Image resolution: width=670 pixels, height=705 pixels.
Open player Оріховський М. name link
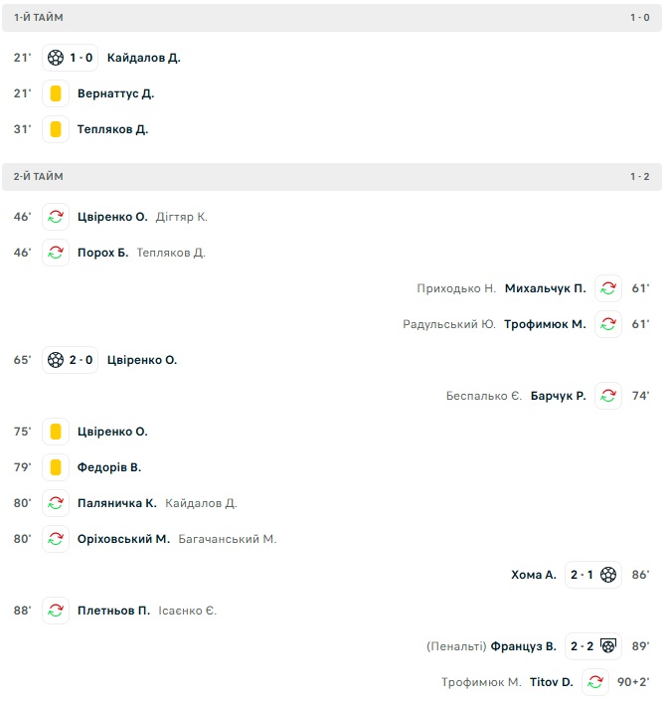pos(123,539)
